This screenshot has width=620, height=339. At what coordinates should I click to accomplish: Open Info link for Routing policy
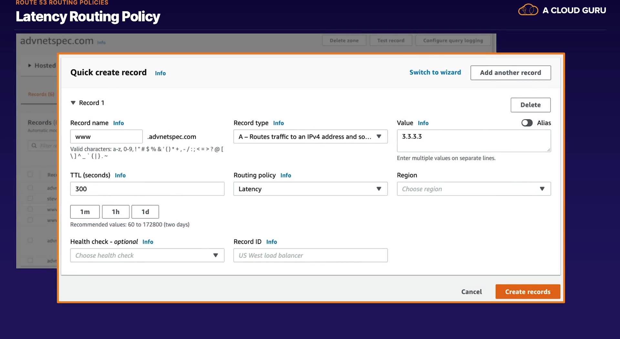(285, 175)
